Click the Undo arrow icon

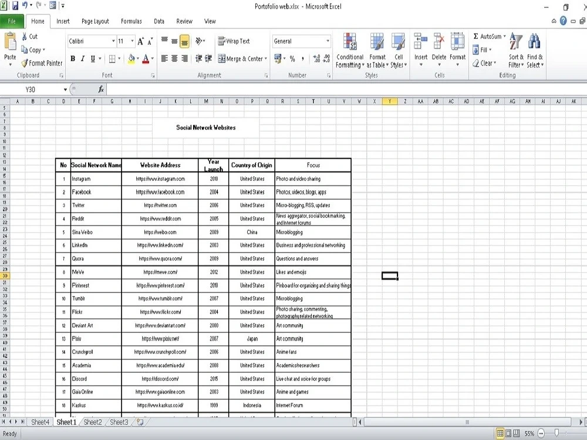(x=25, y=5)
